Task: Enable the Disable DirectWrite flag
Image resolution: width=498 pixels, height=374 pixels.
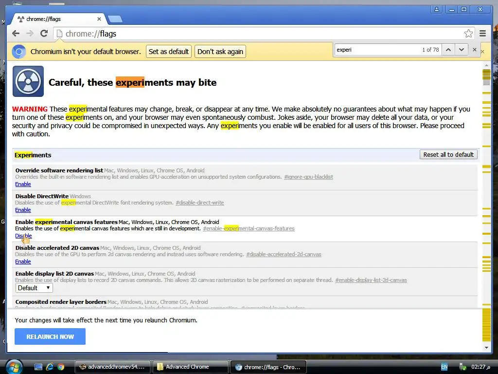Action: 23,210
